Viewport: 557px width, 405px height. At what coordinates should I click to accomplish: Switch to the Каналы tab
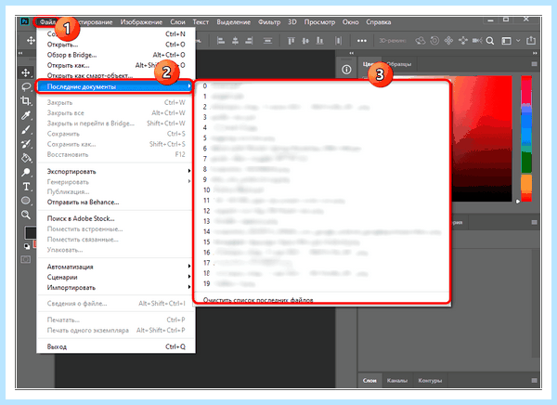coord(396,381)
